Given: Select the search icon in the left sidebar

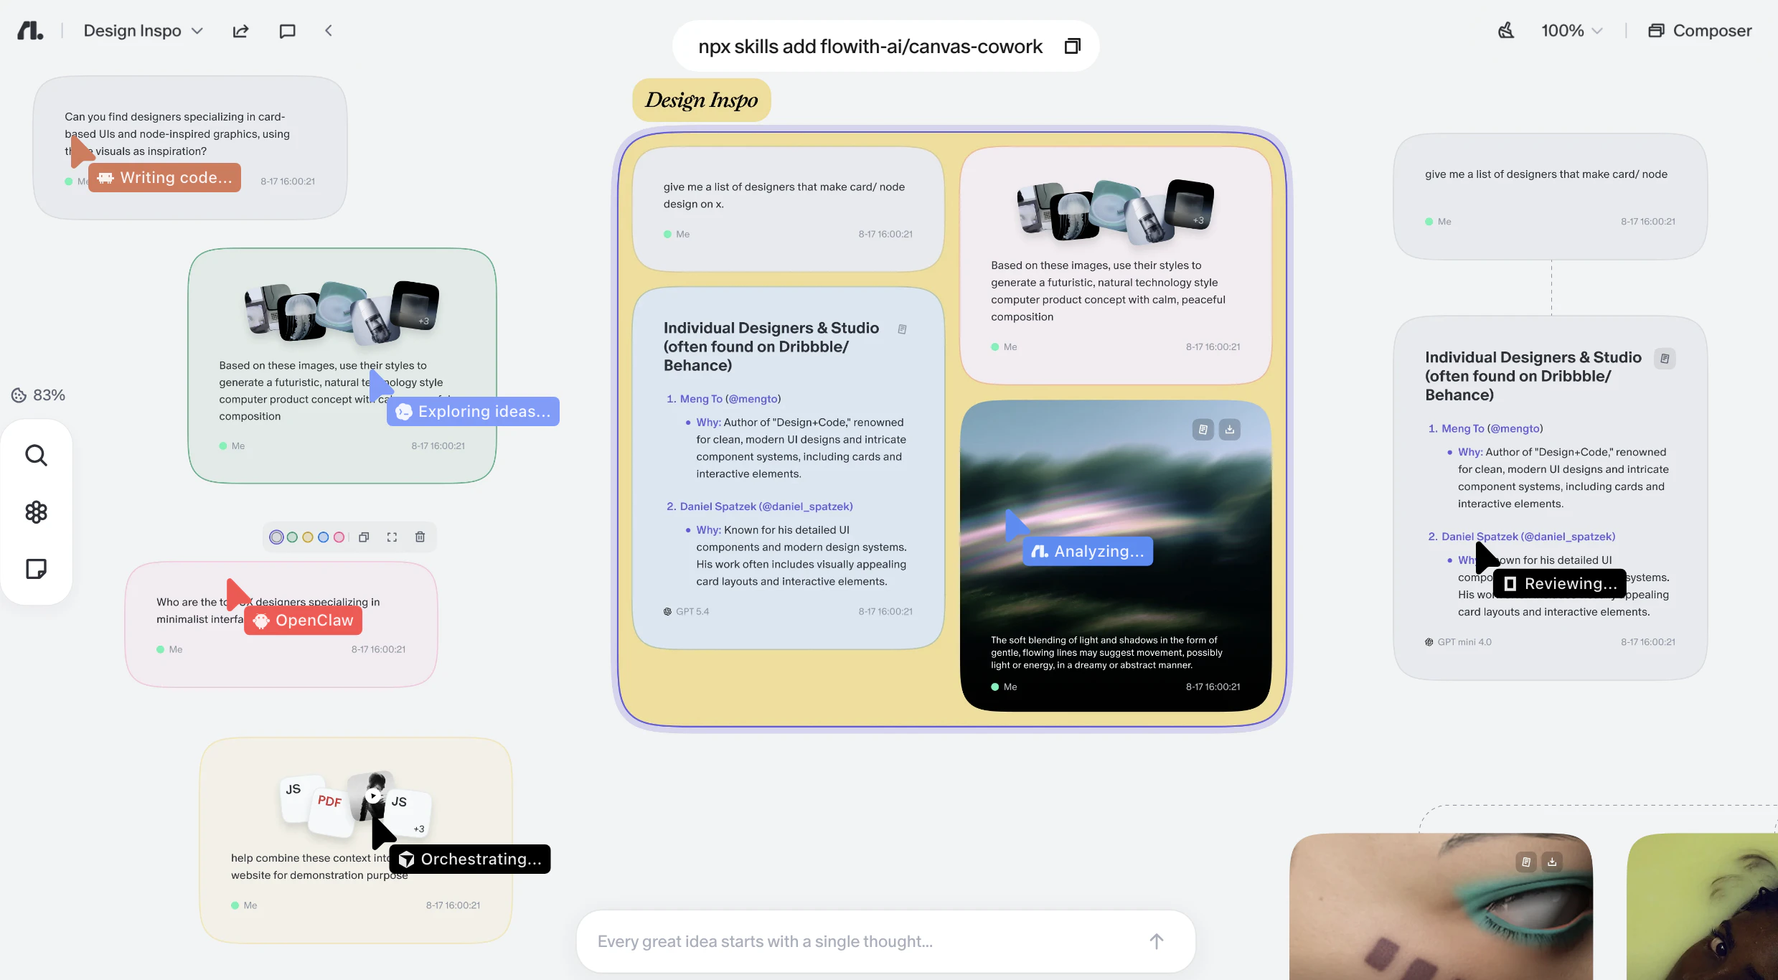Looking at the screenshot, I should coord(36,455).
